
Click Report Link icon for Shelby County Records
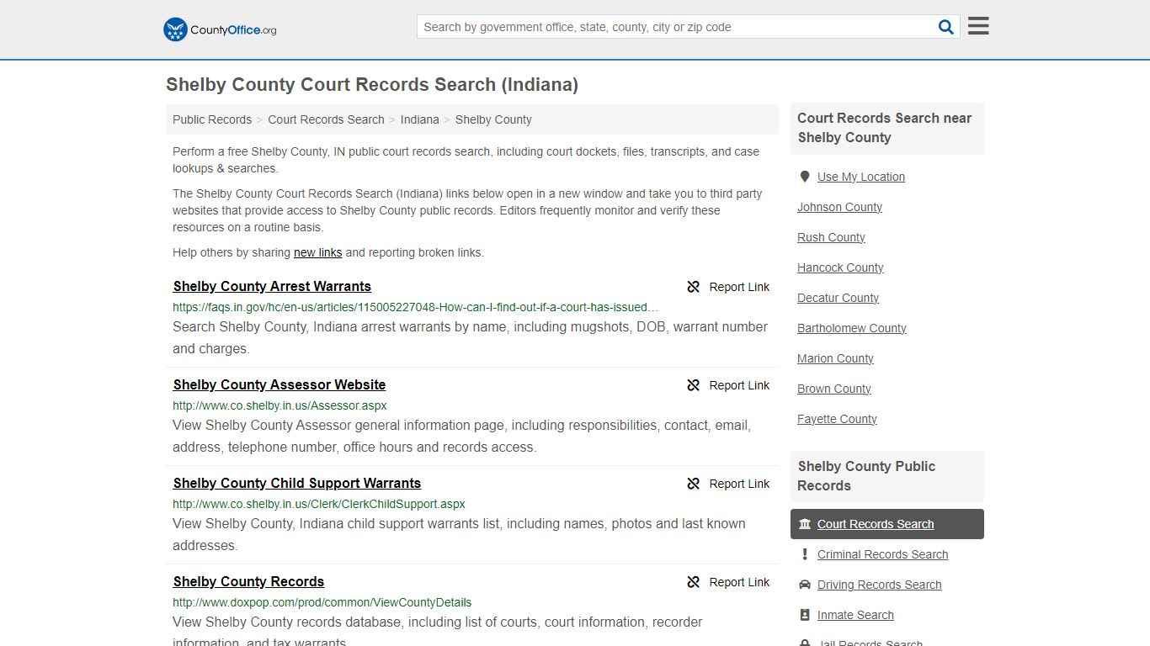coord(694,582)
